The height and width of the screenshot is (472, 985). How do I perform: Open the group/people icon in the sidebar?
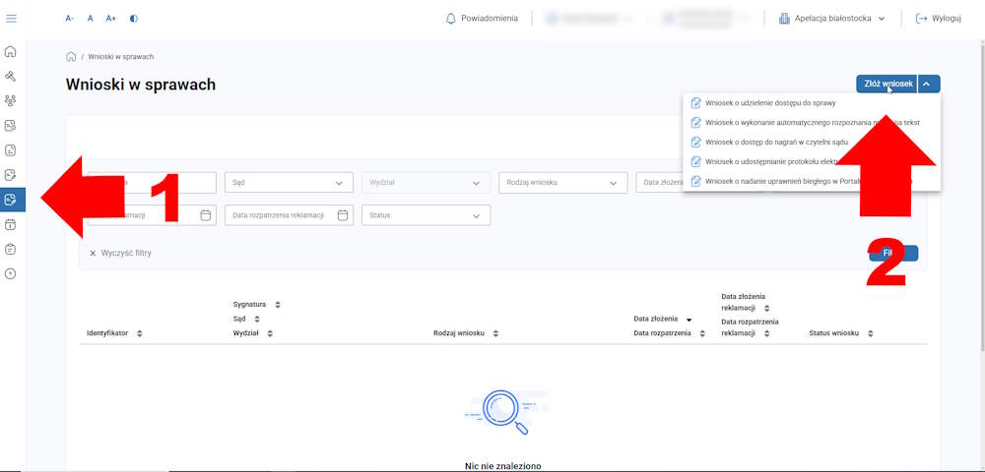tap(11, 101)
